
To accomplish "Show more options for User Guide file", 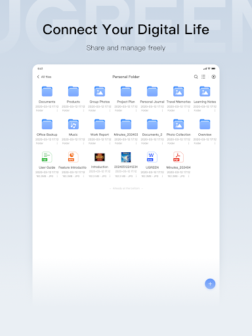I will [57, 176].
